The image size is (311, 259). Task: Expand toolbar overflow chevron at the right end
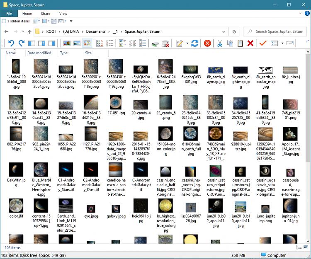point(307,41)
